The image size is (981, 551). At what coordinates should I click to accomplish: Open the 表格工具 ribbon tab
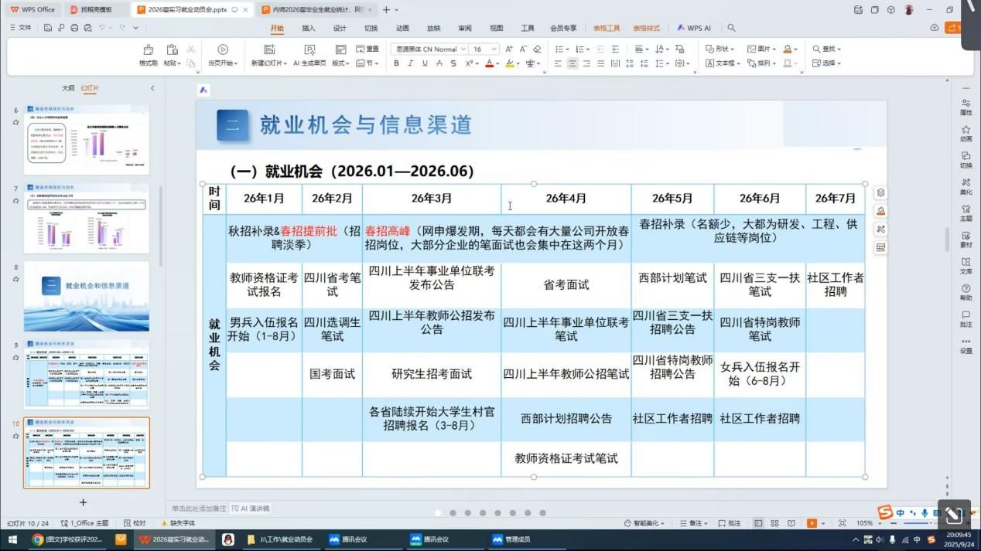[607, 29]
